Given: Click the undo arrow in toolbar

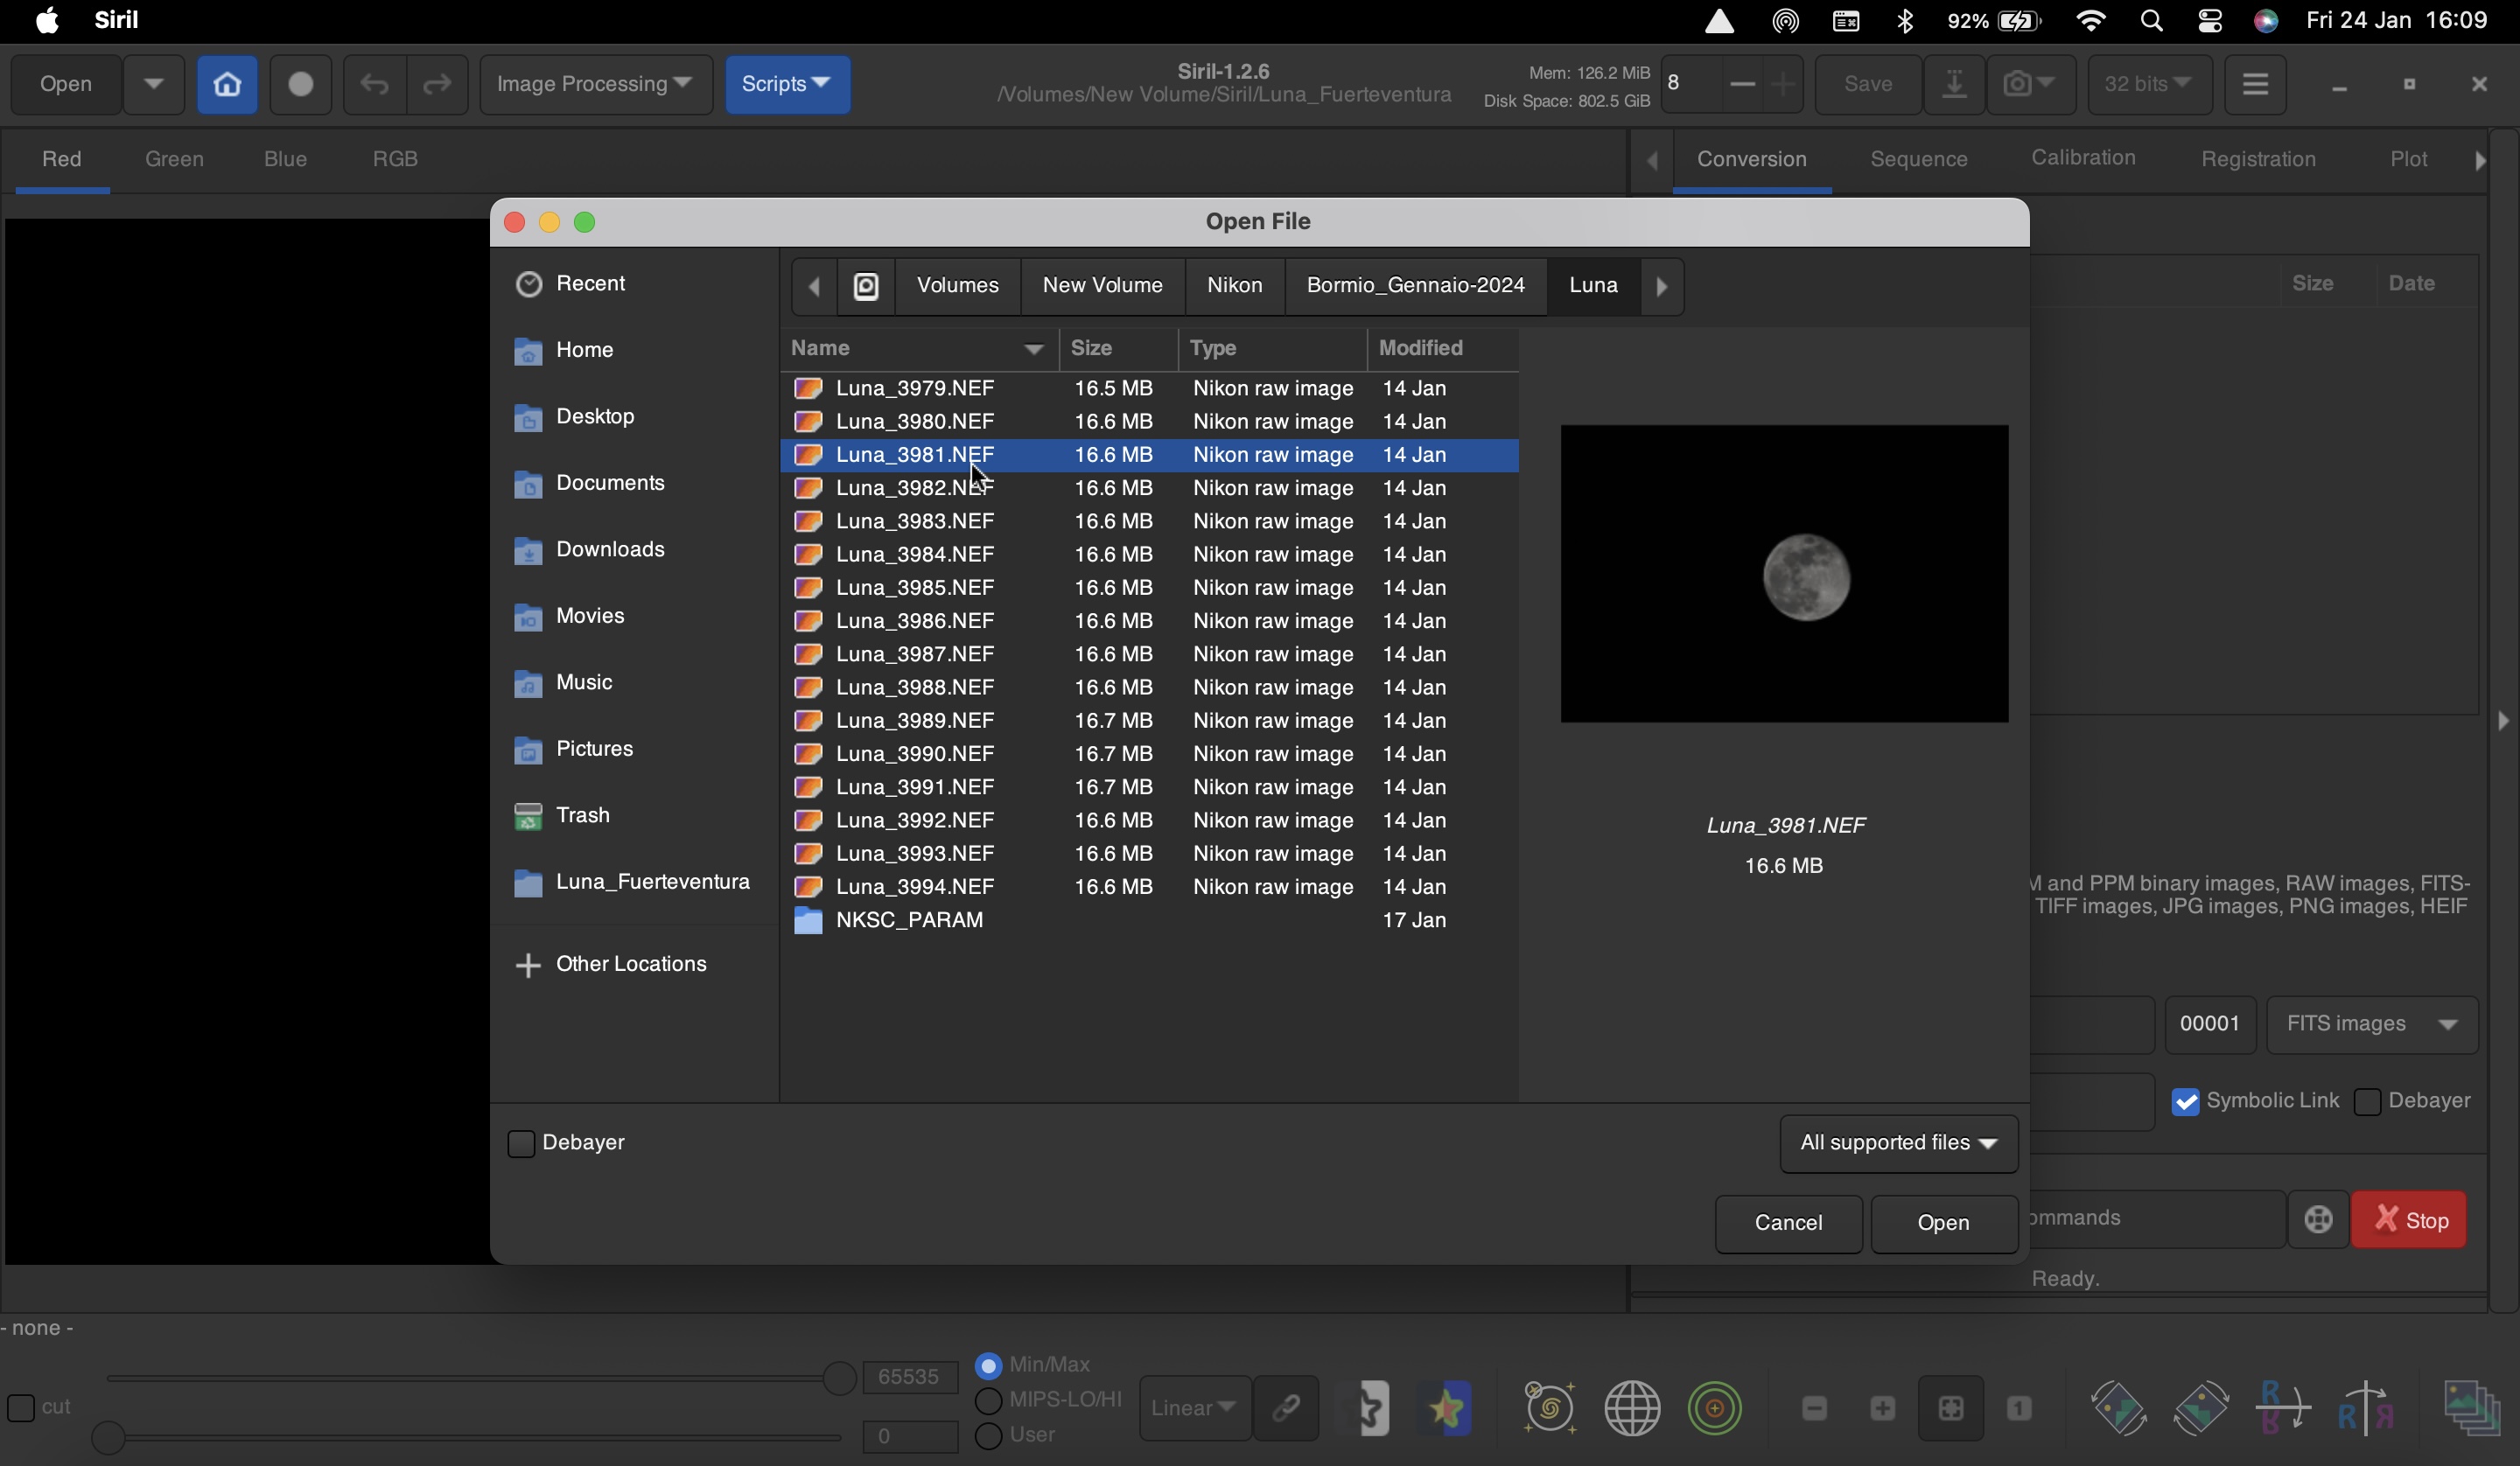Looking at the screenshot, I should click(374, 84).
